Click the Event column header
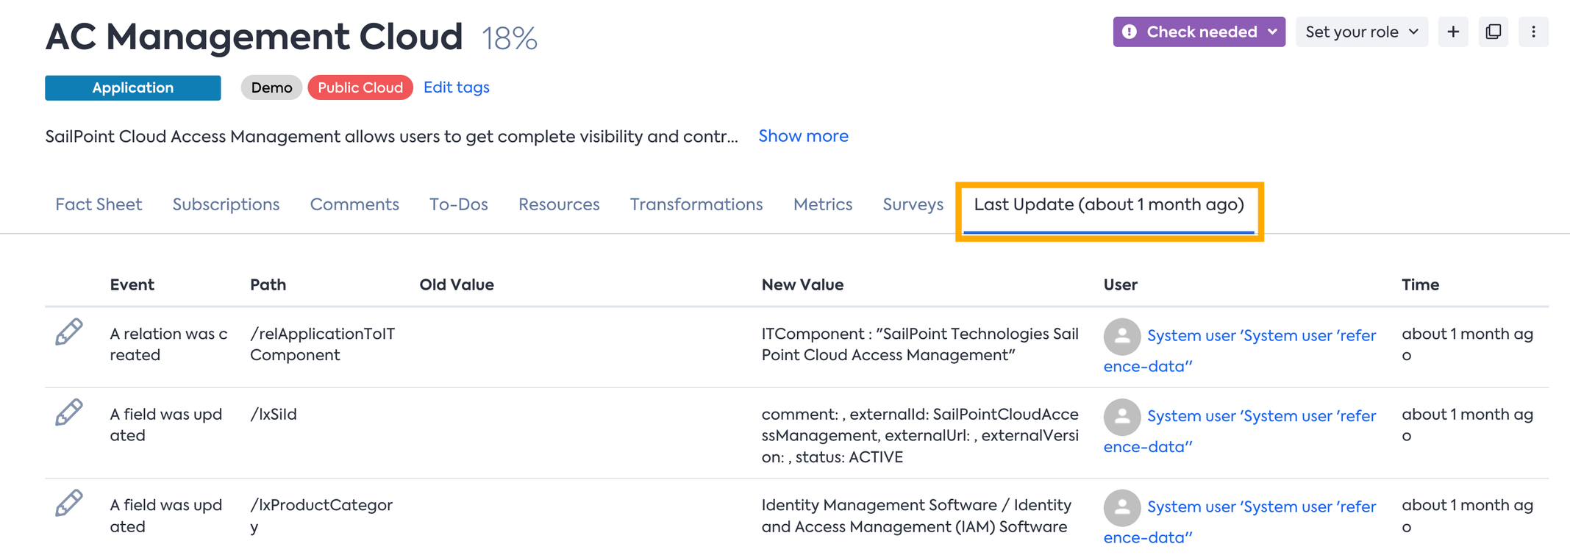This screenshot has width=1570, height=555. point(132,284)
